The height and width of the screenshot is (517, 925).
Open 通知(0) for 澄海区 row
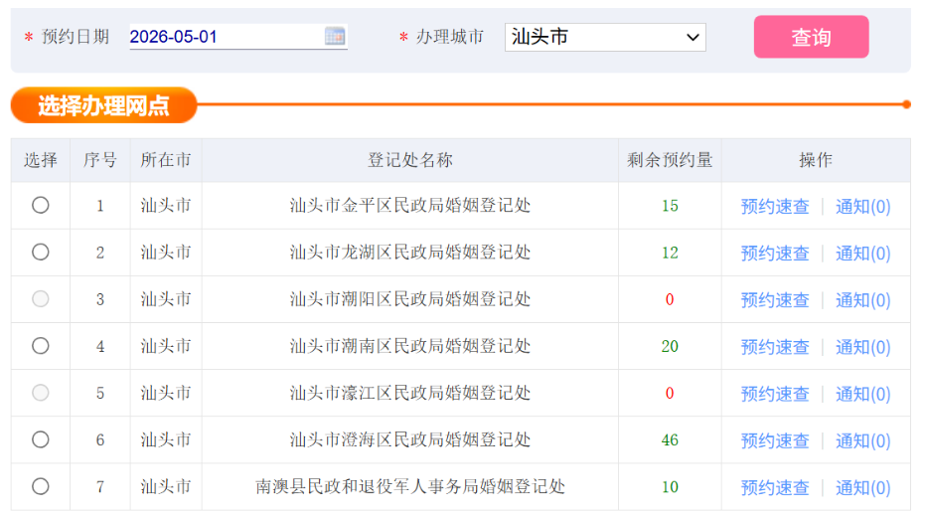(x=863, y=440)
